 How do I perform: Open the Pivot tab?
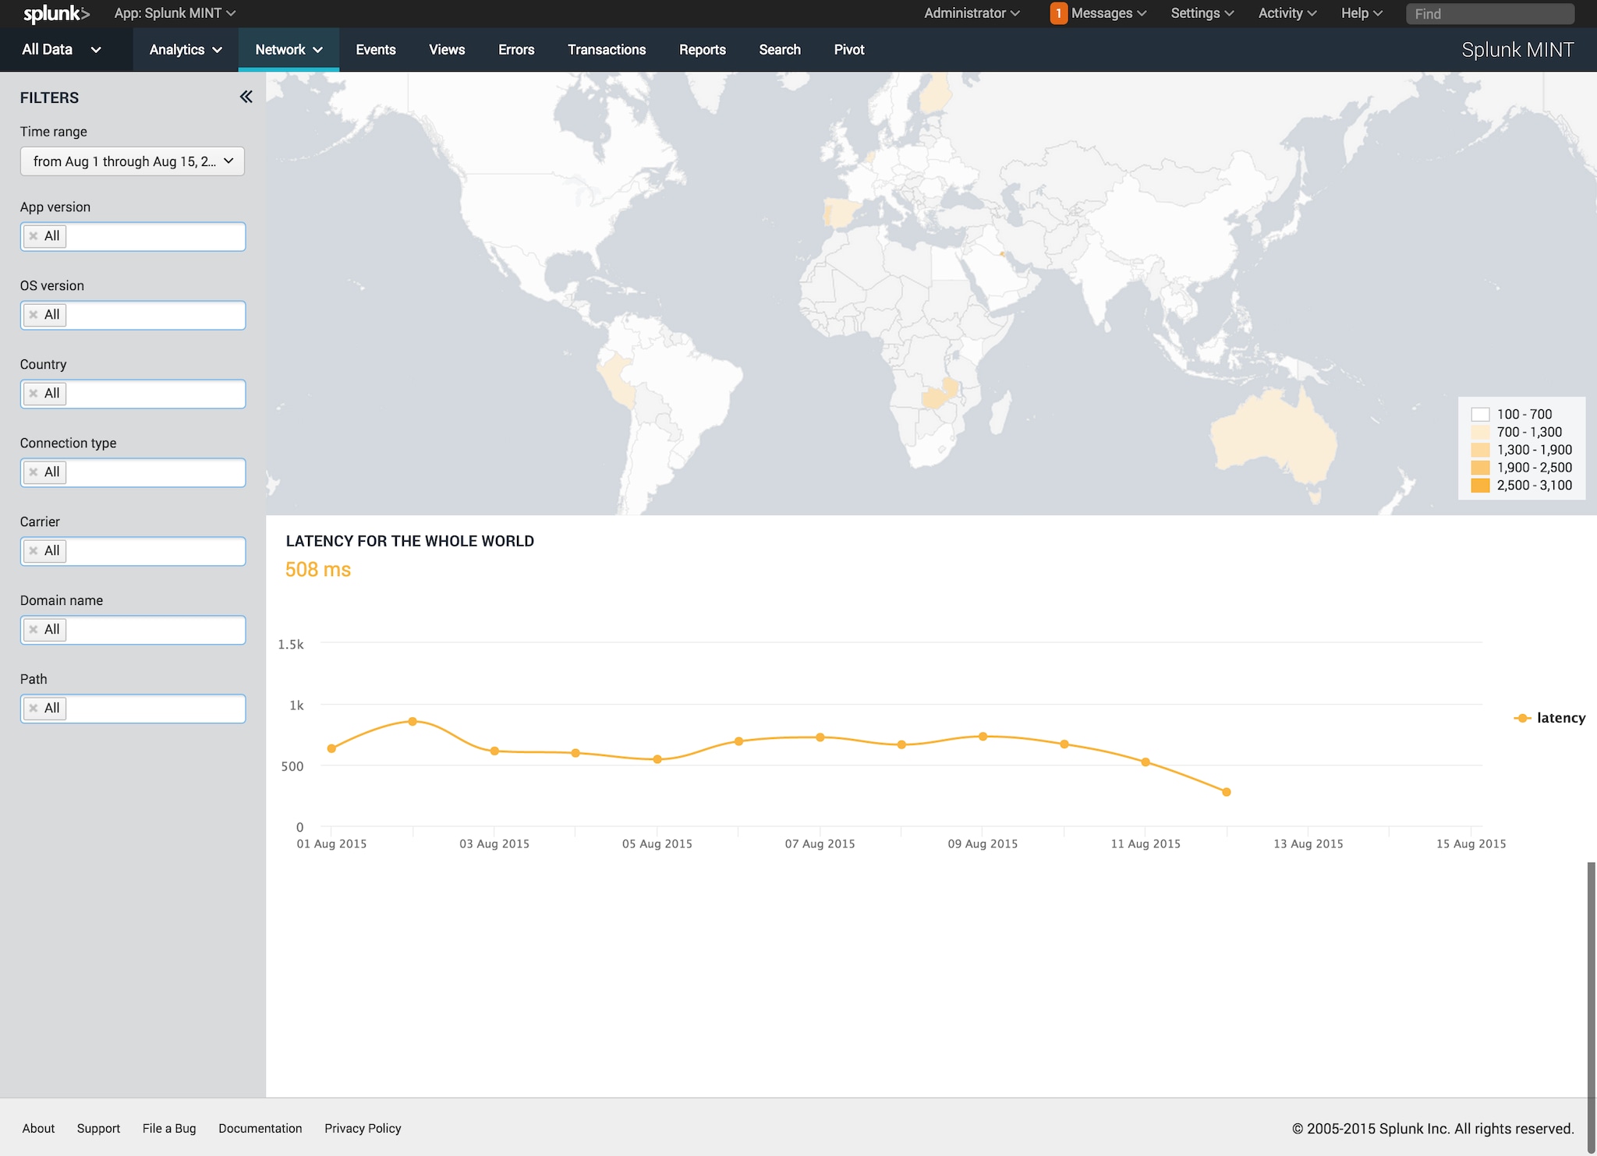[849, 50]
